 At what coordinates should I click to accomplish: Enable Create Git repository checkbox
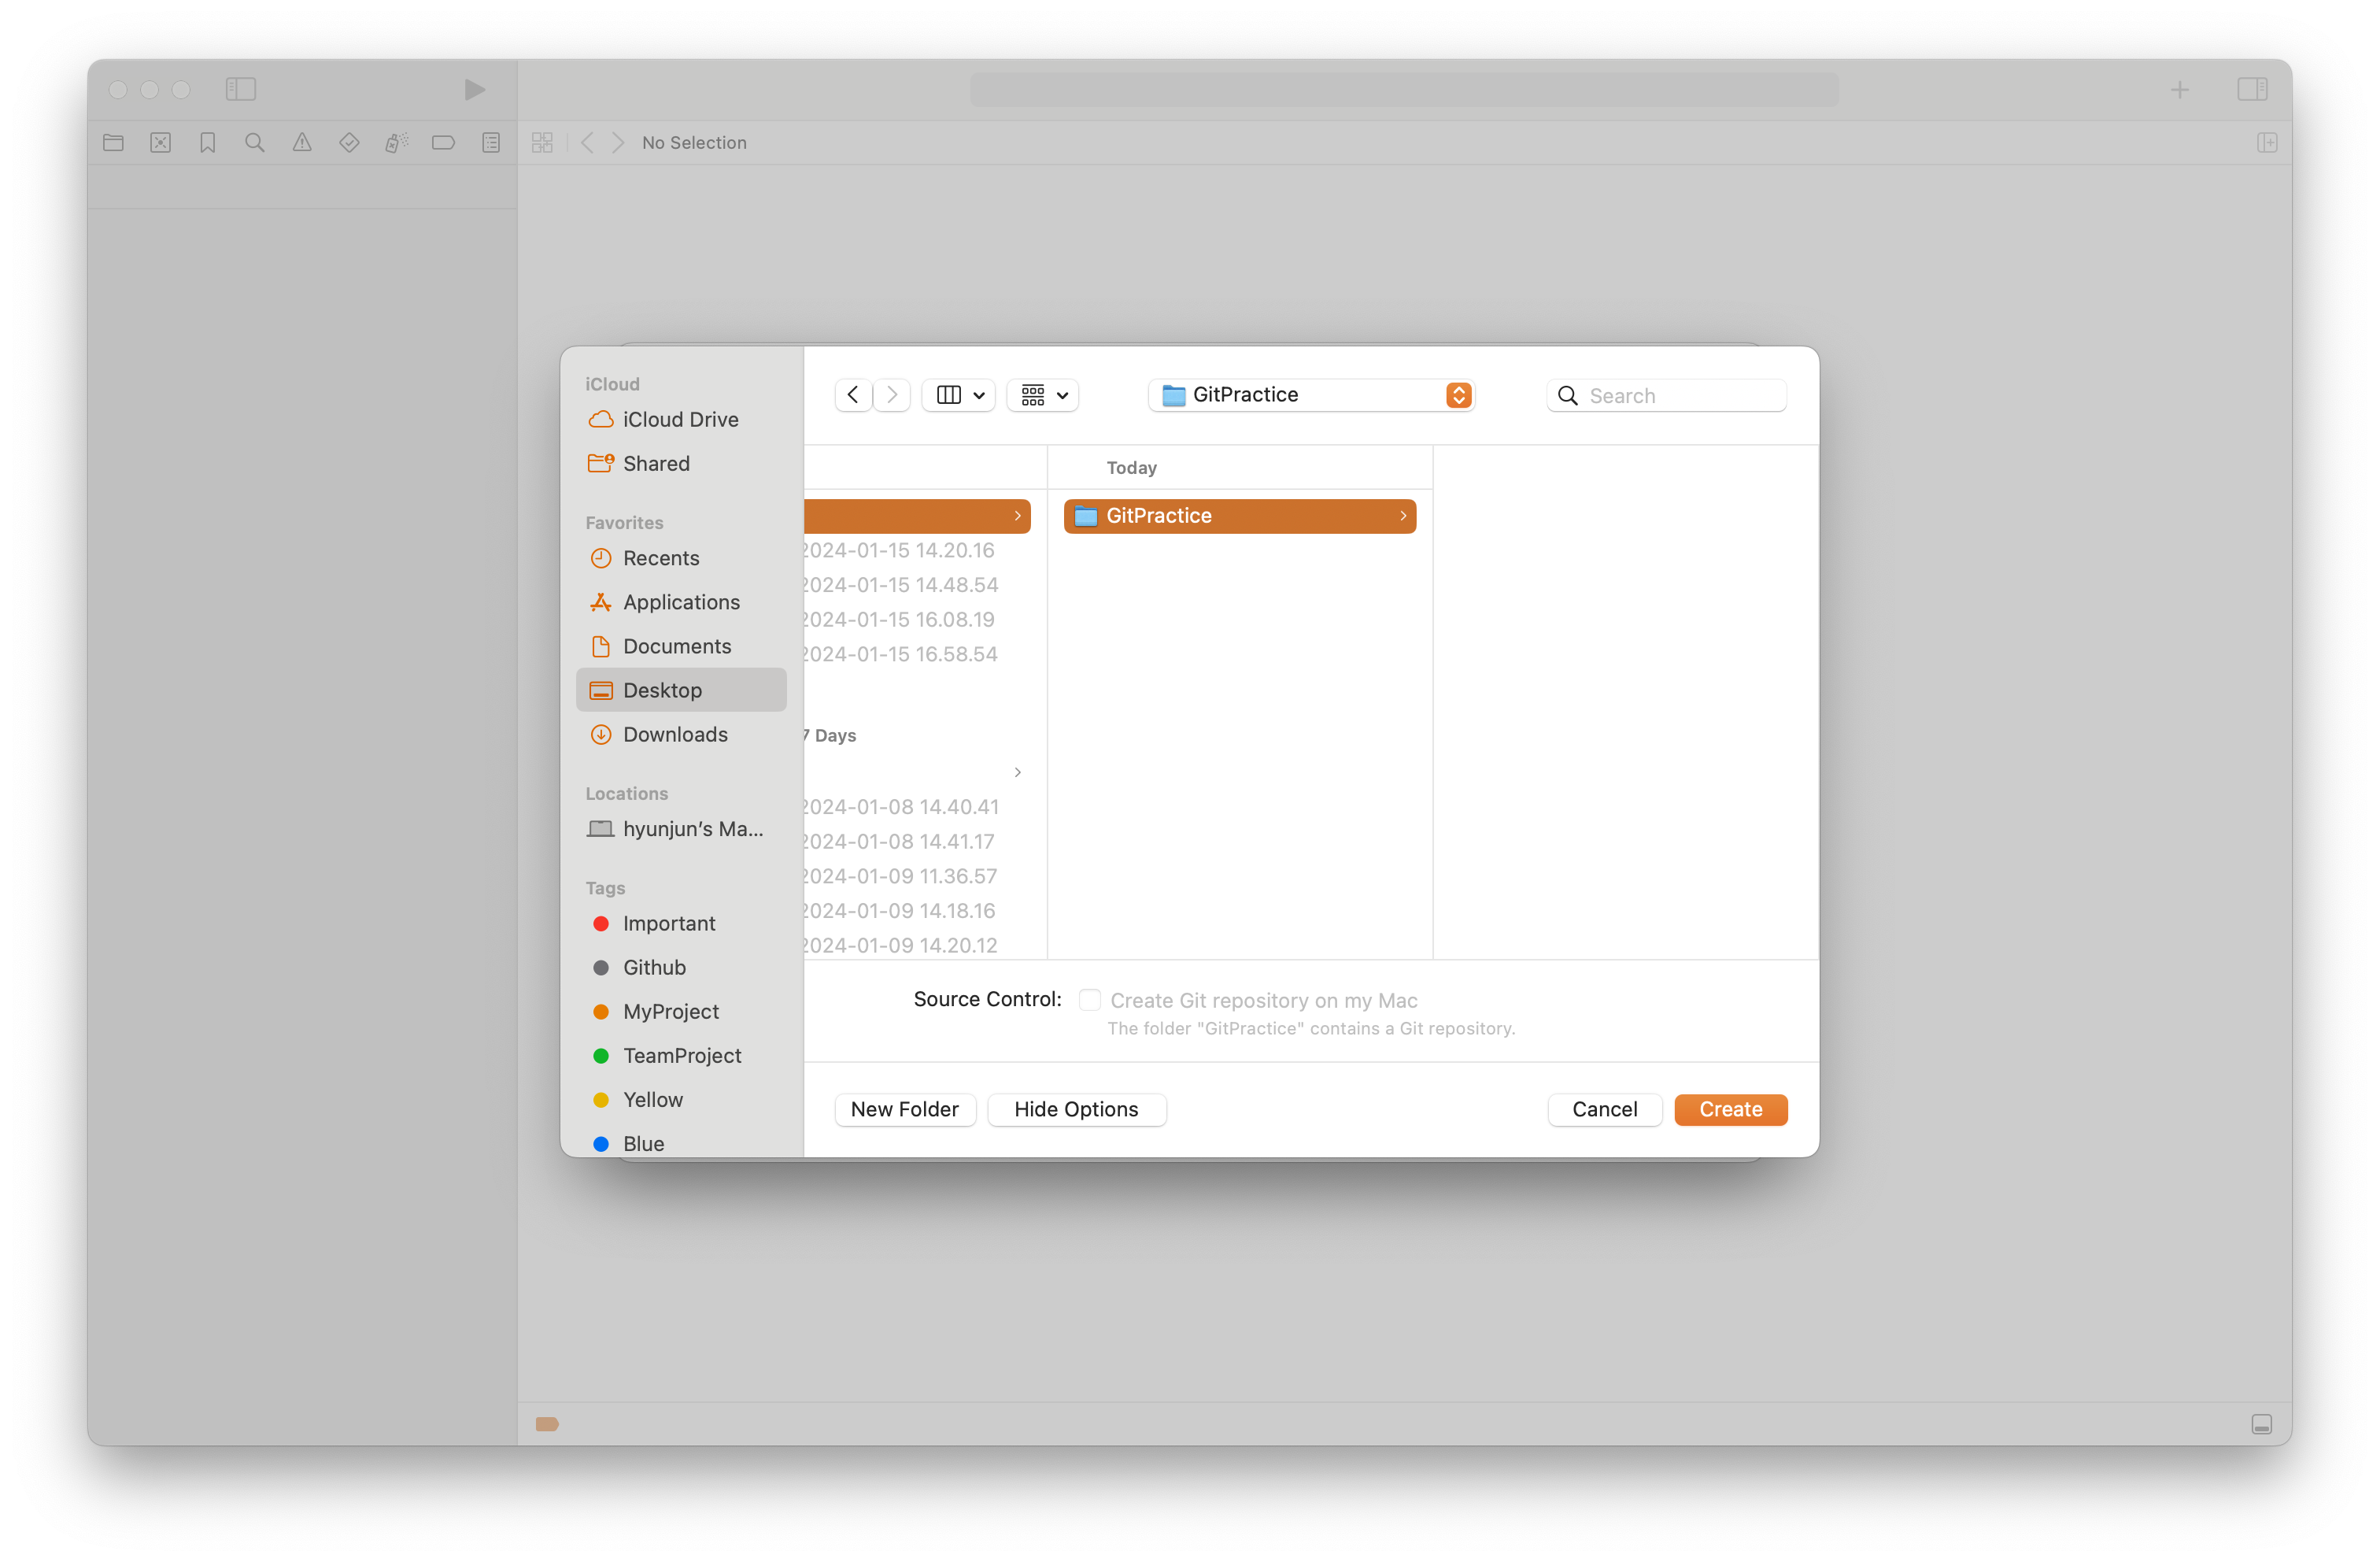click(1090, 1000)
